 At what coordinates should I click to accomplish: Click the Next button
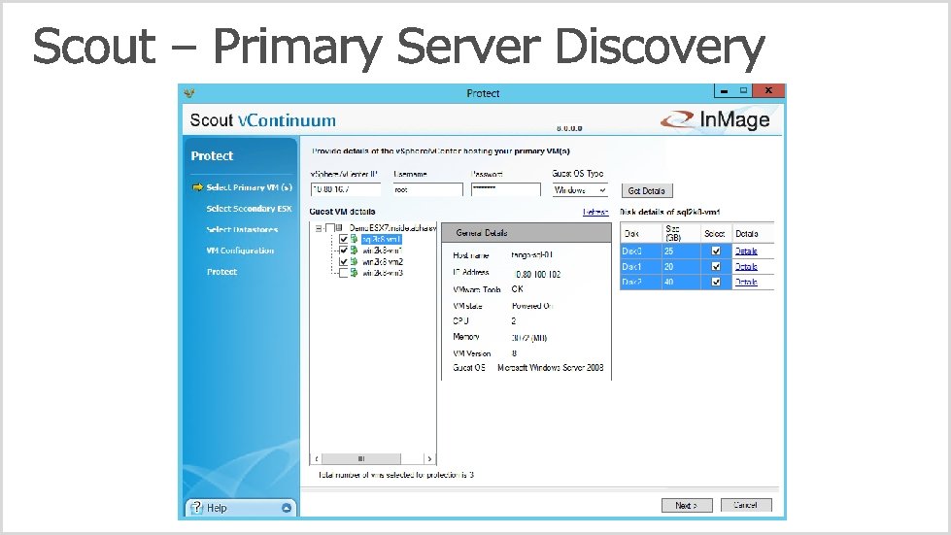point(687,505)
